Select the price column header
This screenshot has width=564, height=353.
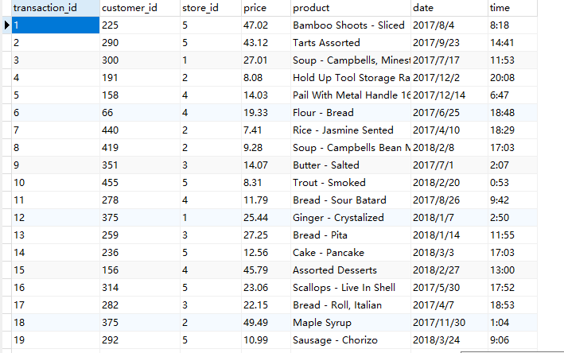[266, 8]
